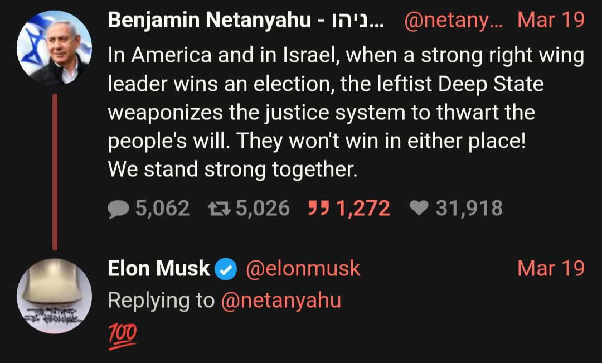Screen dimensions: 602x363
Task: Click the @netanyahu mention in Replying to
Action: (281, 301)
